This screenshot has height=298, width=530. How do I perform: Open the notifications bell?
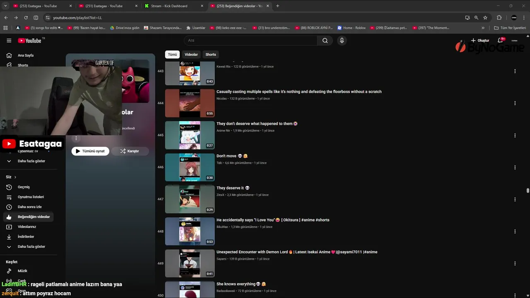[501, 41]
